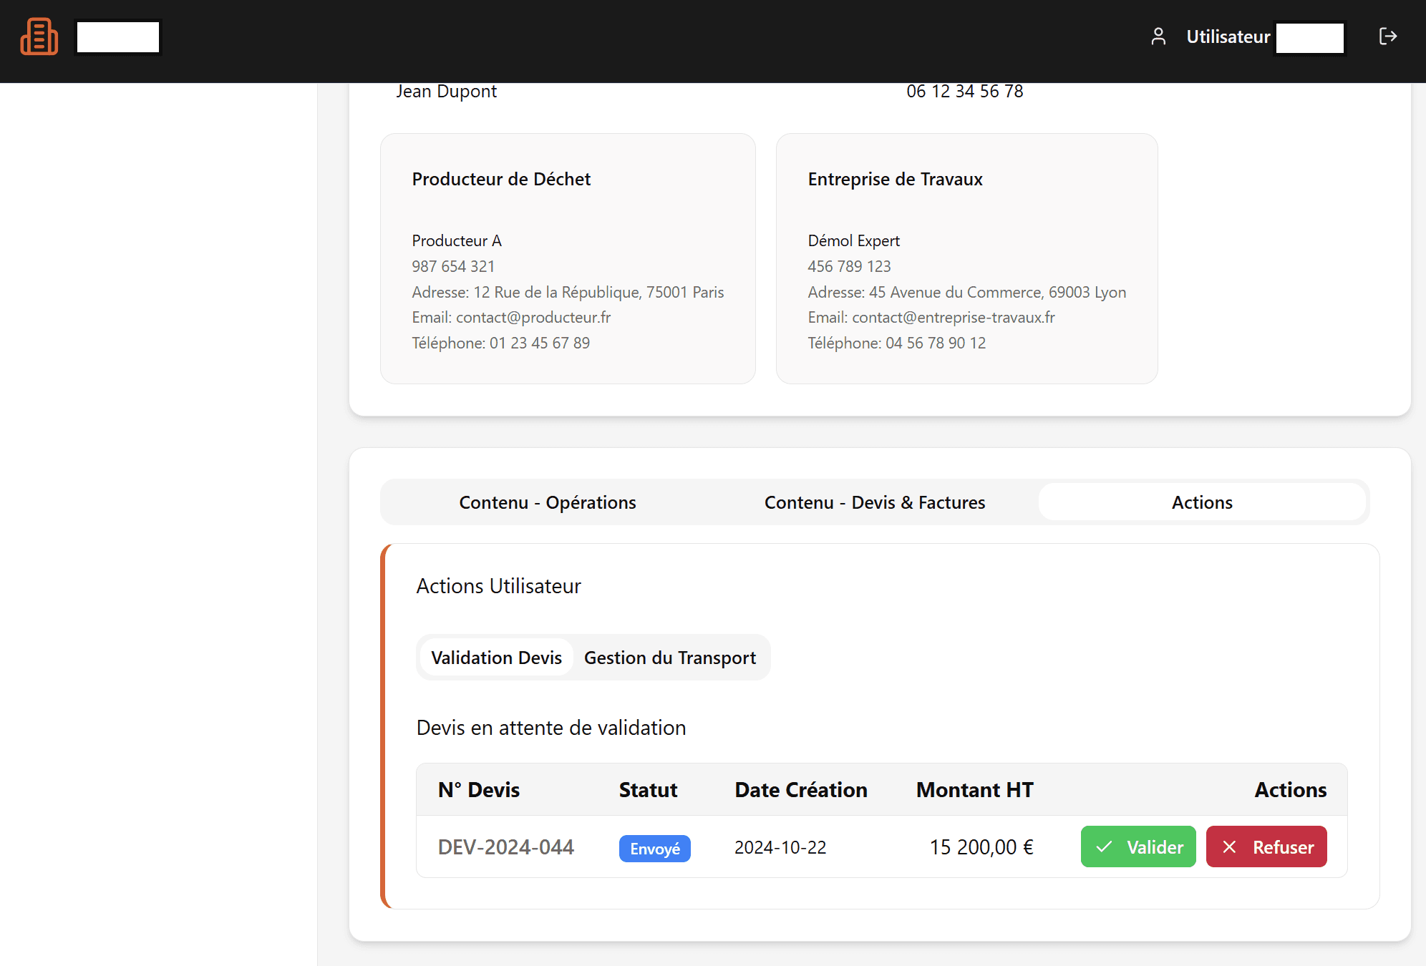This screenshot has width=1426, height=966.
Task: Click the Montant HT column header
Action: tap(975, 790)
